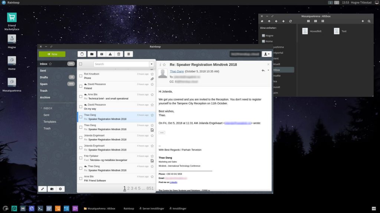Star the open Speaker Registration message

click(164, 64)
